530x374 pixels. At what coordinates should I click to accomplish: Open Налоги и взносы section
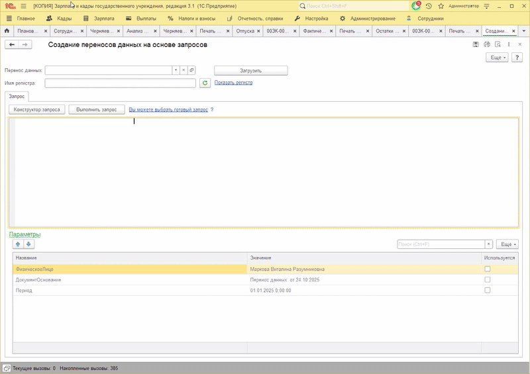pyautogui.click(x=191, y=19)
